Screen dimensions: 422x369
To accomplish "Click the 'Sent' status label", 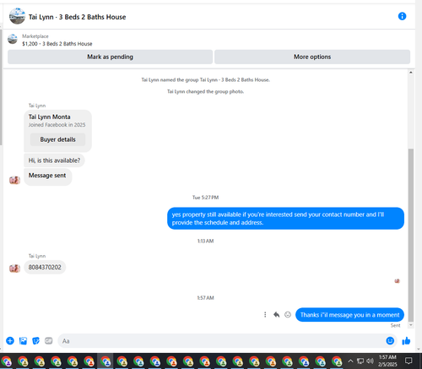I will pyautogui.click(x=395, y=325).
